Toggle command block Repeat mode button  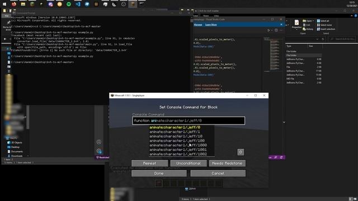point(149,164)
